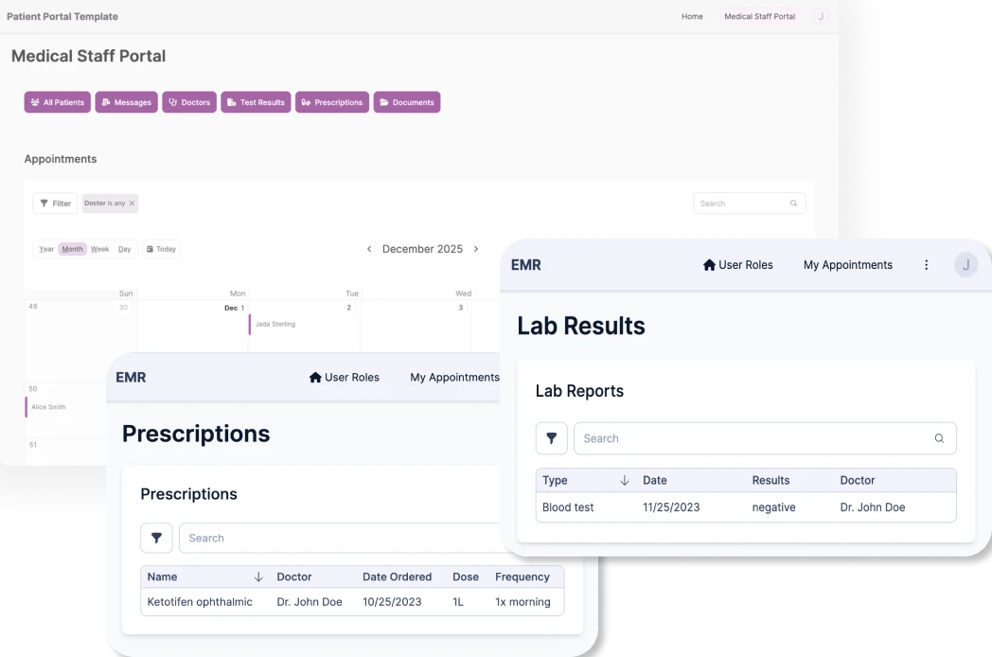Sort Lab Reports by Type column arrow
This screenshot has height=657, width=992.
(x=624, y=480)
